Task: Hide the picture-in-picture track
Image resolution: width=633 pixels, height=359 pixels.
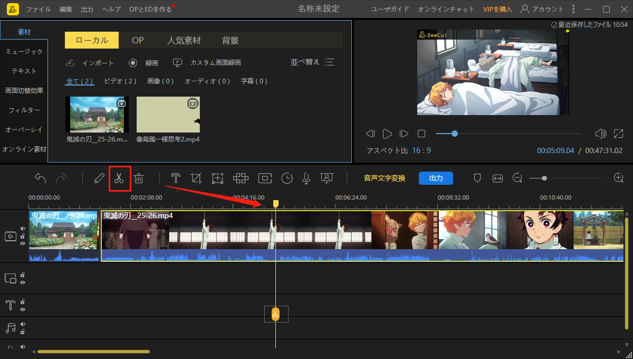Action: 23,282
